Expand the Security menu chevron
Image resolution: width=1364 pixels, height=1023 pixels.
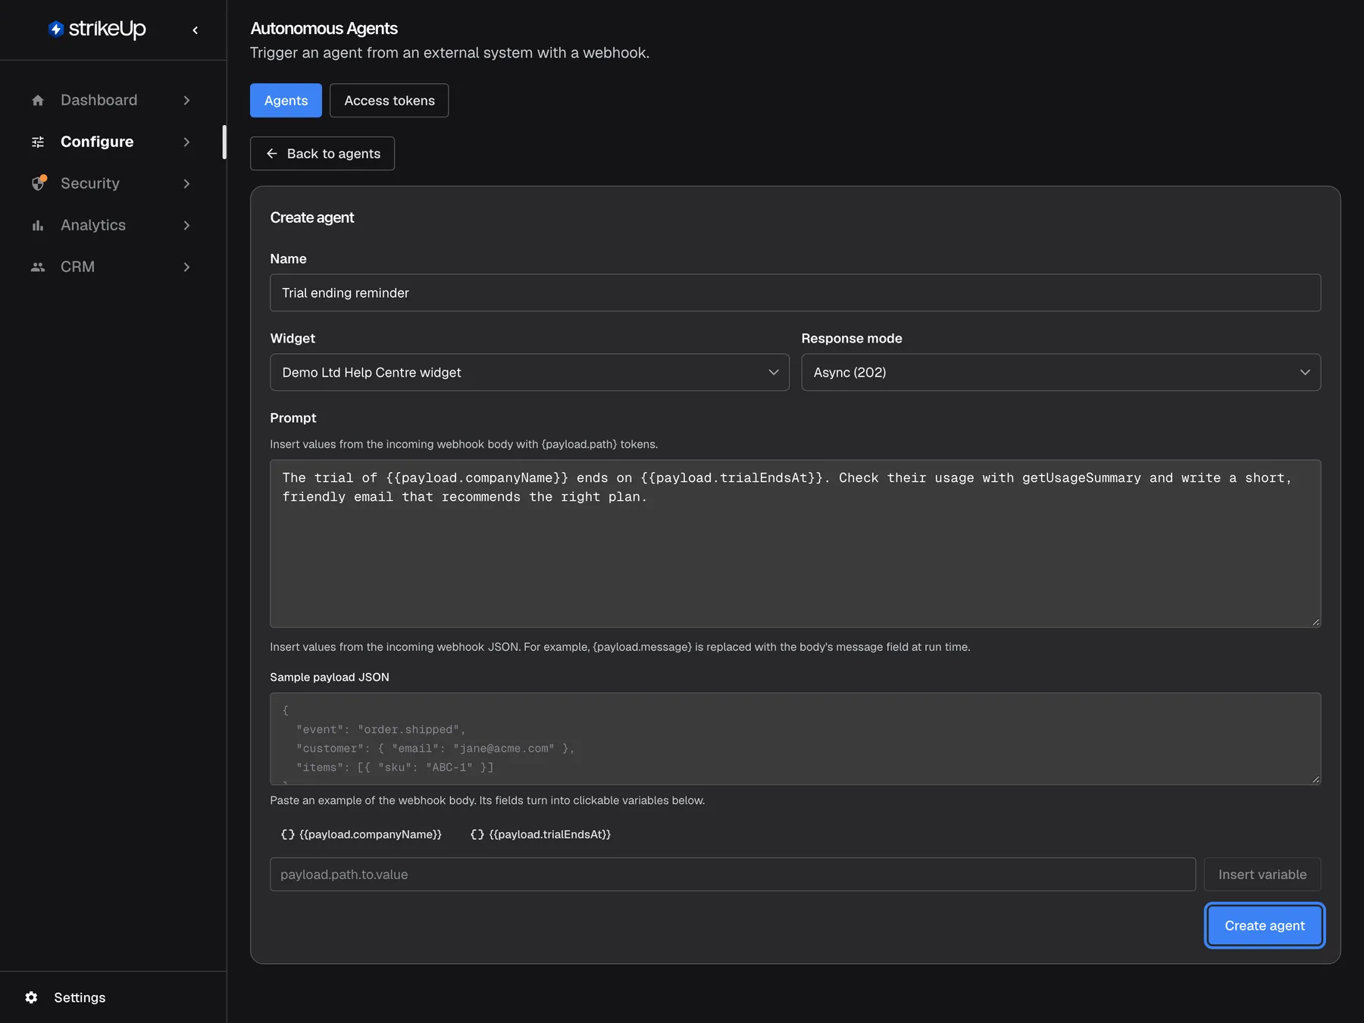186,183
